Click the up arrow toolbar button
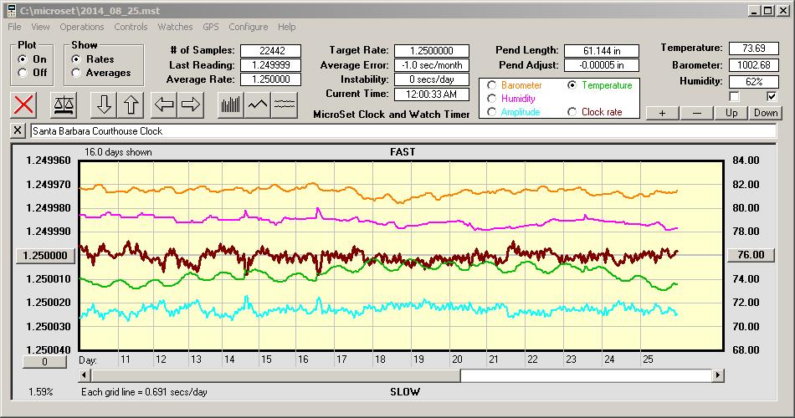The image size is (795, 418). coord(131,104)
